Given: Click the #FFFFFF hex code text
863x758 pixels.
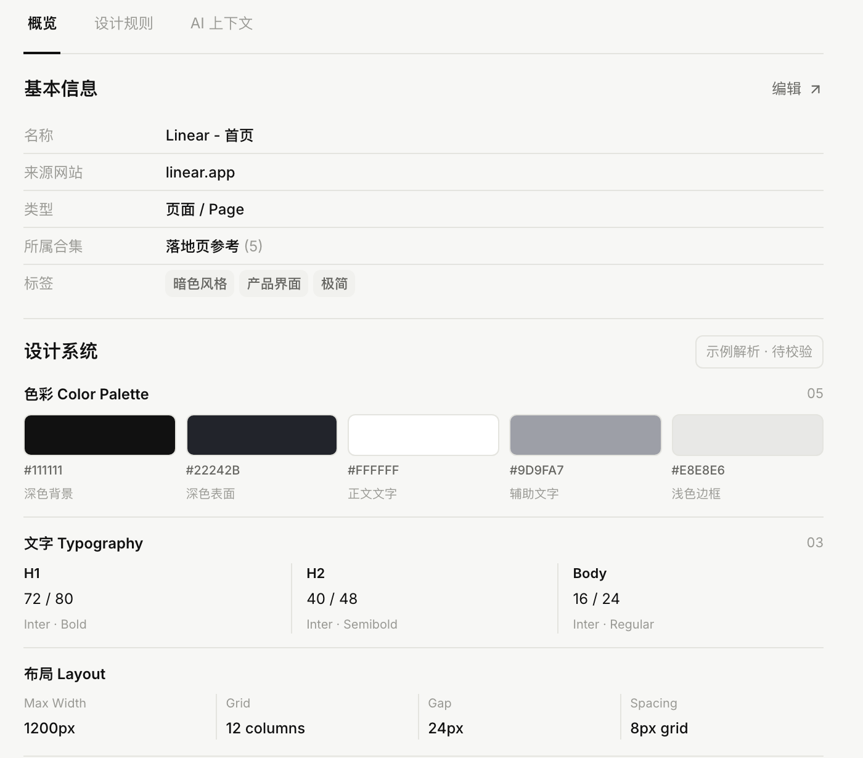Looking at the screenshot, I should pyautogui.click(x=373, y=470).
